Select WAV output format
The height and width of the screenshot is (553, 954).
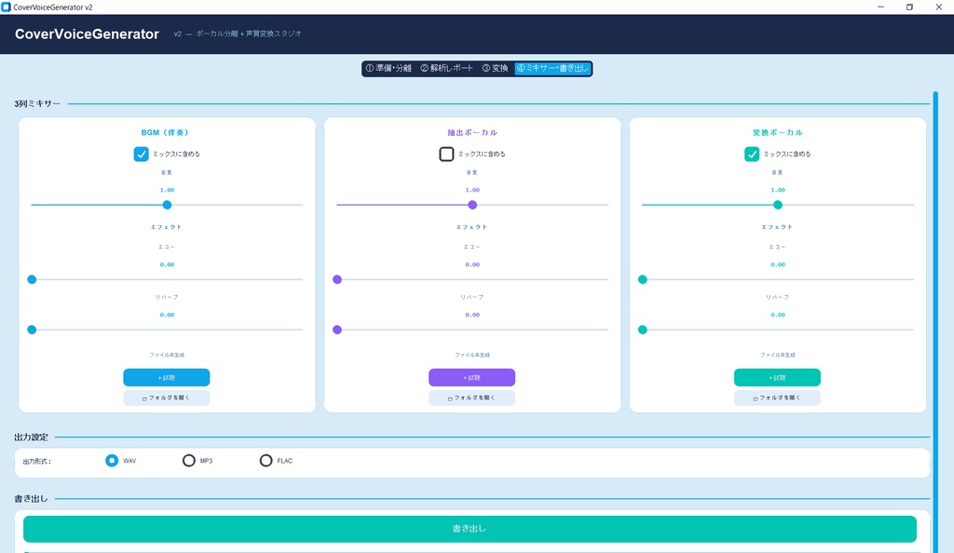tap(112, 461)
